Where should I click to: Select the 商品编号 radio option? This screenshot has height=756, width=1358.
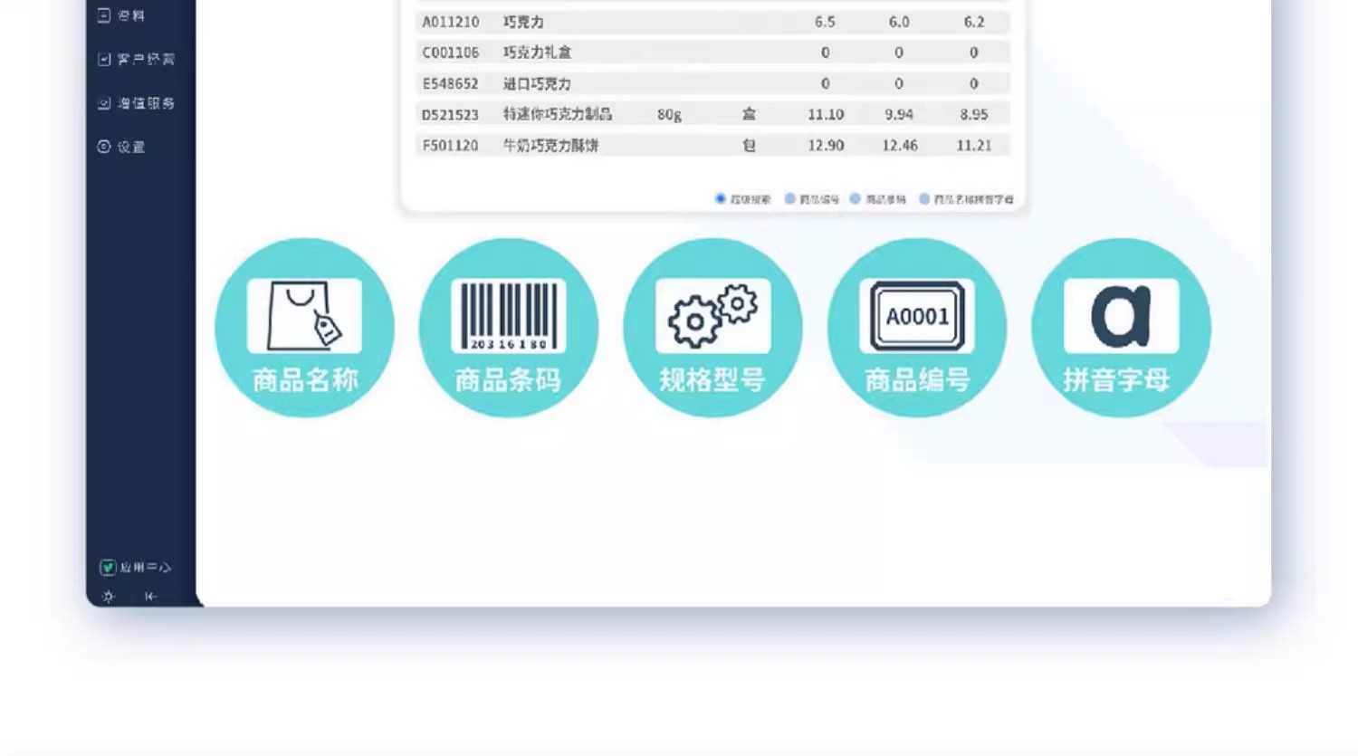(x=790, y=198)
